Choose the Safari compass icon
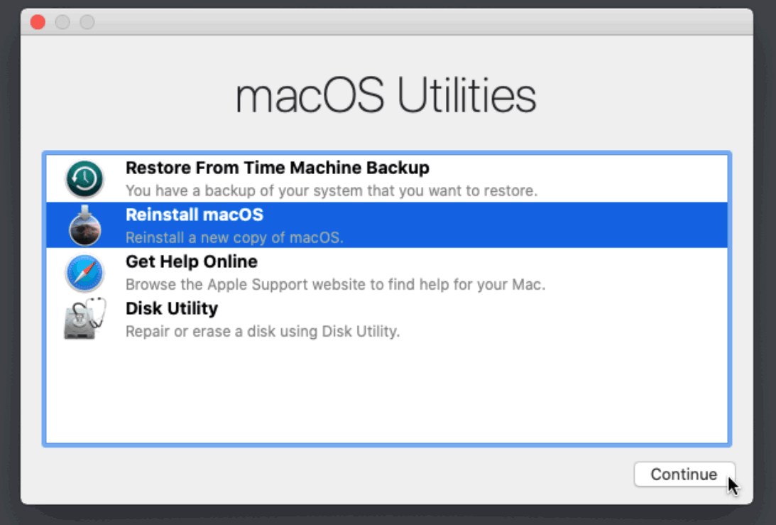 coord(84,273)
